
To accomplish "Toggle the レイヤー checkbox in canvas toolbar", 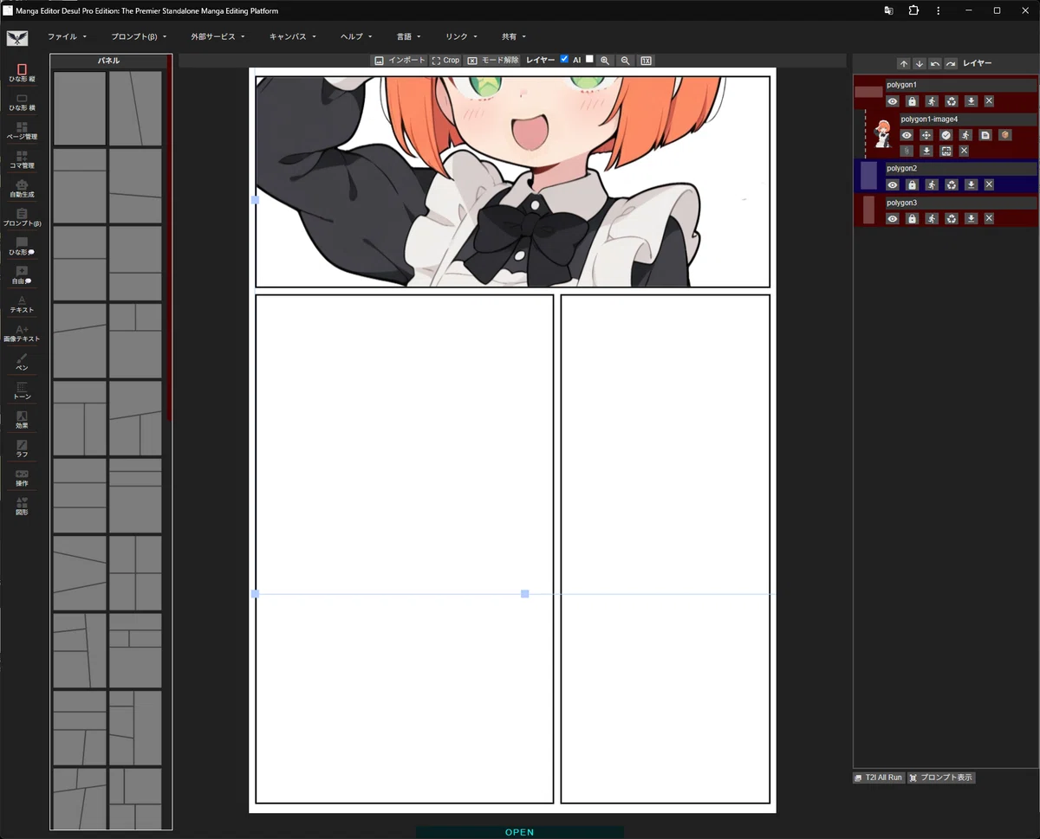I will [564, 59].
